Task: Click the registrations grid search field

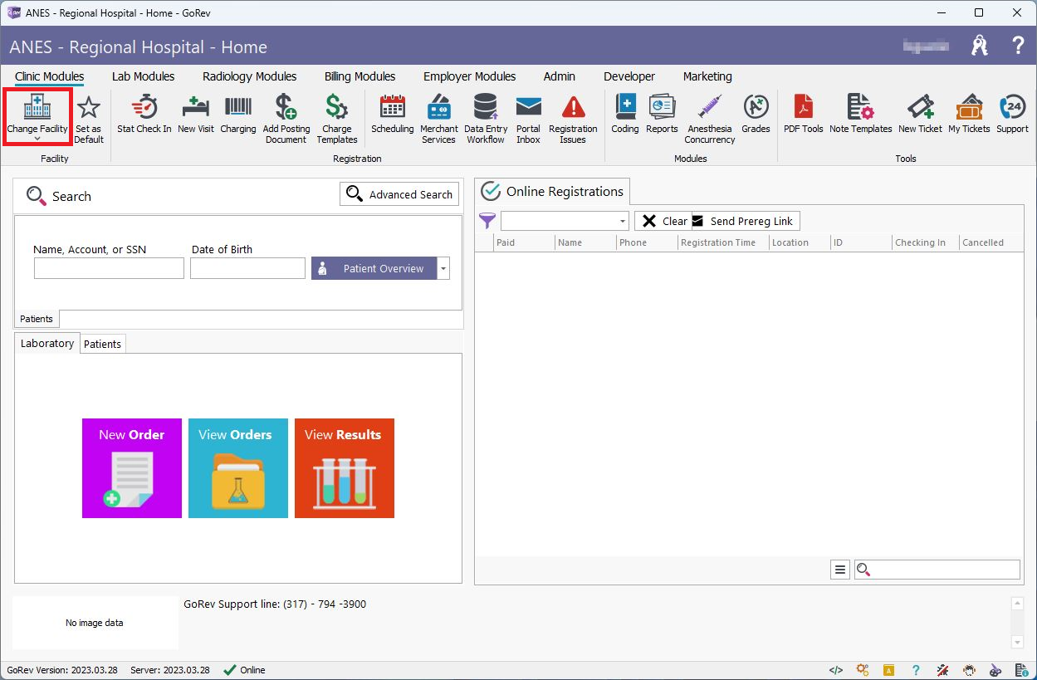Action: click(x=937, y=570)
